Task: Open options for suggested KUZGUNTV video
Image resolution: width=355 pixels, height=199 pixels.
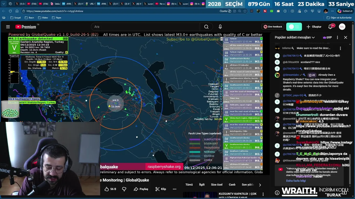Action: tap(263, 194)
